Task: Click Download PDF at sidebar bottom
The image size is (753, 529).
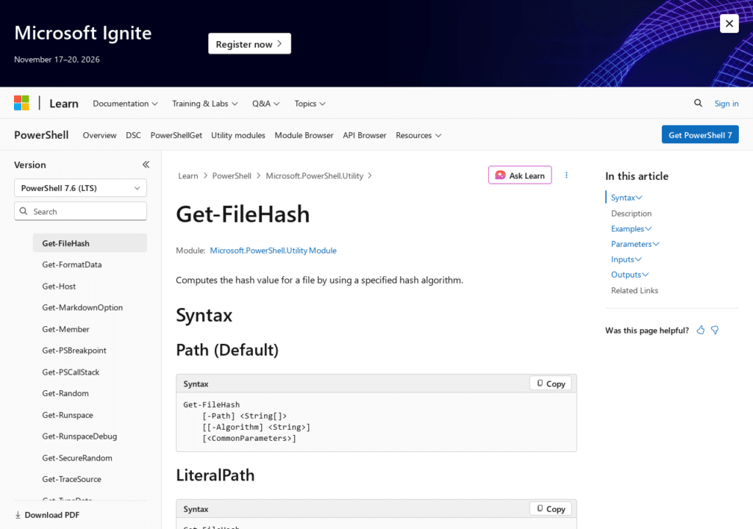Action: pyautogui.click(x=47, y=515)
